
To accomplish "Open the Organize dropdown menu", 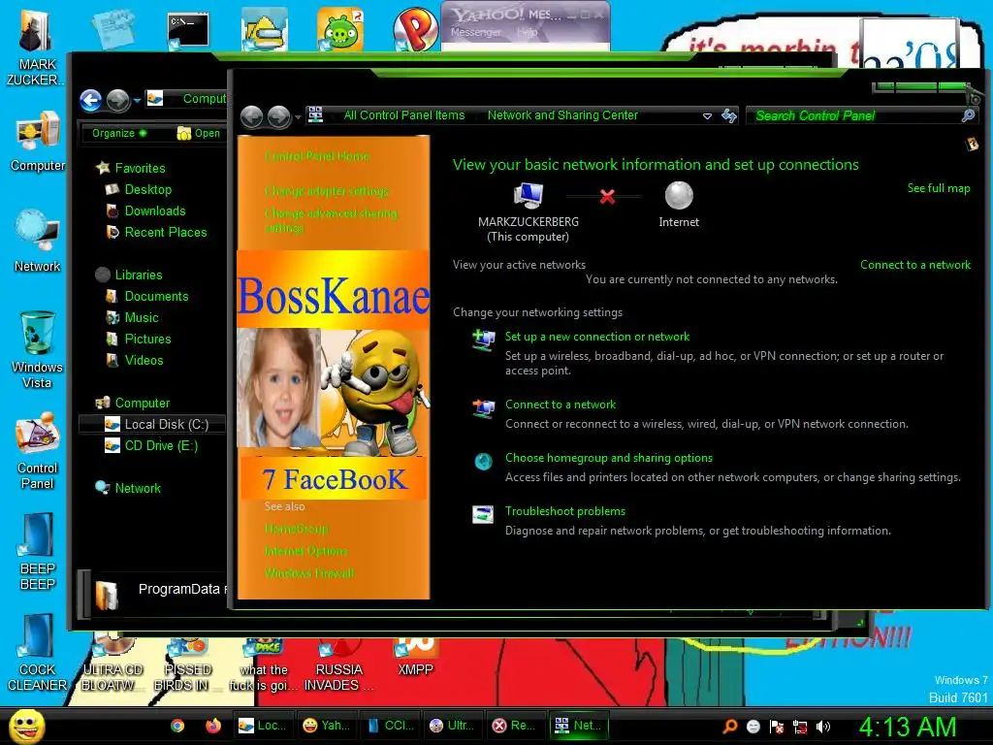I will click(x=119, y=133).
